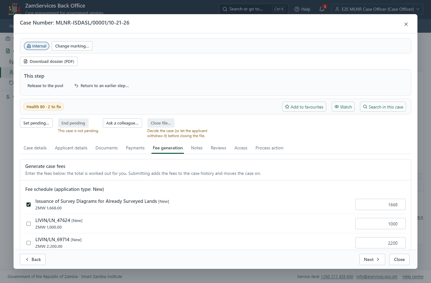The image size is (431, 283).
Task: Go to the Notes tab
Action: (197, 148)
